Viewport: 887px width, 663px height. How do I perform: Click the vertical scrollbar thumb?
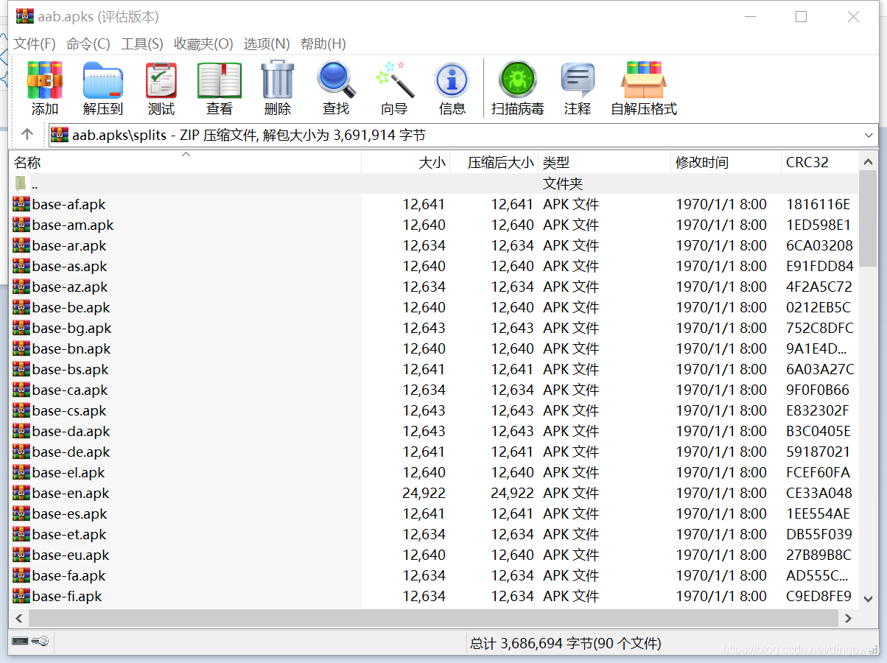coord(869,219)
